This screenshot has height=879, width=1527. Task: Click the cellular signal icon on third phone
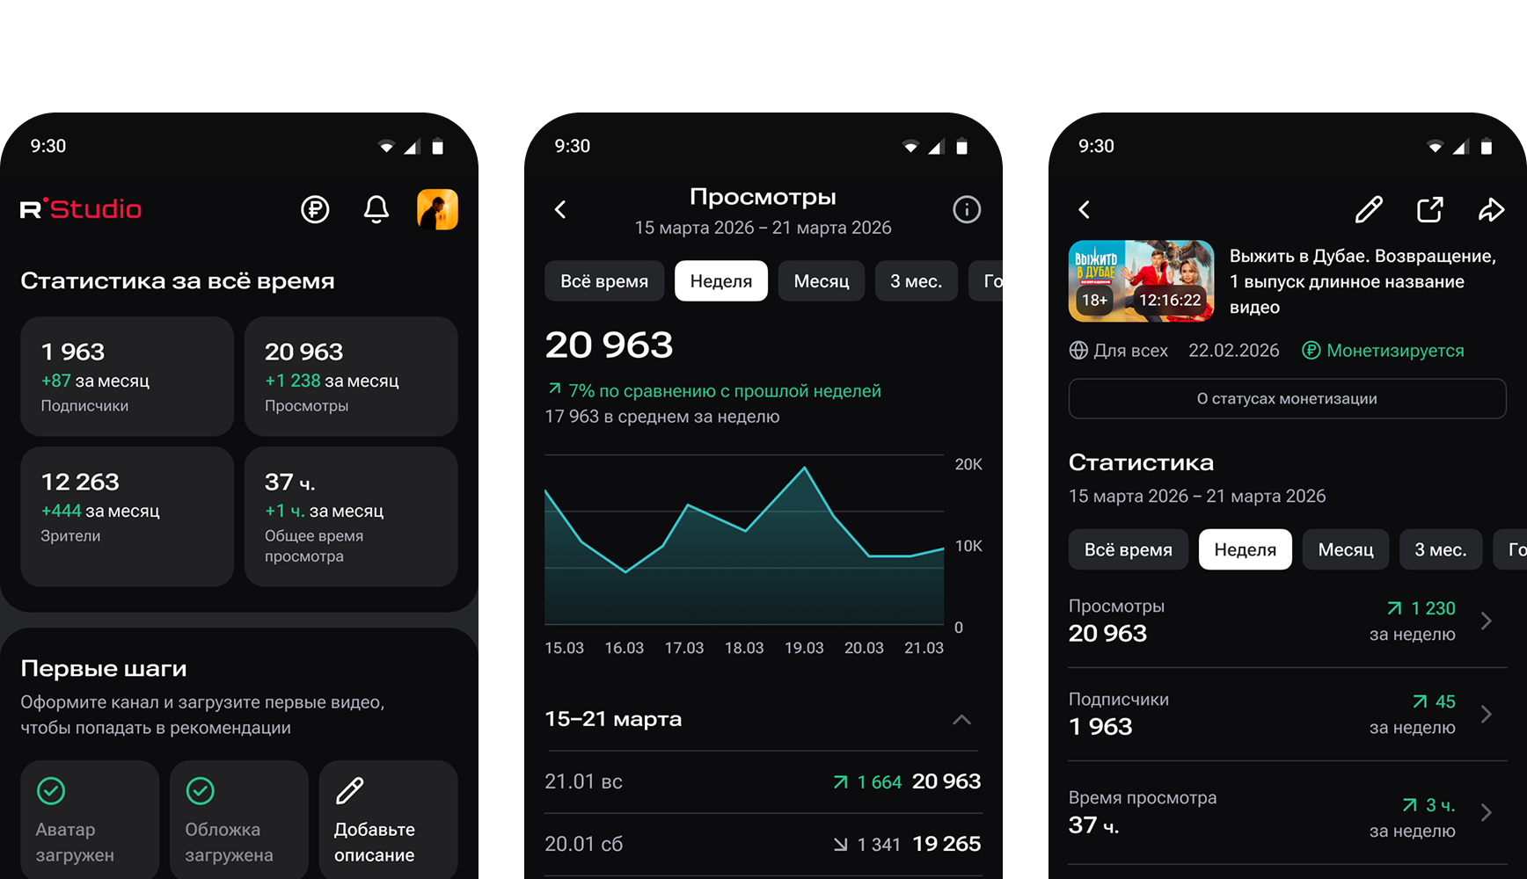[x=1461, y=147]
